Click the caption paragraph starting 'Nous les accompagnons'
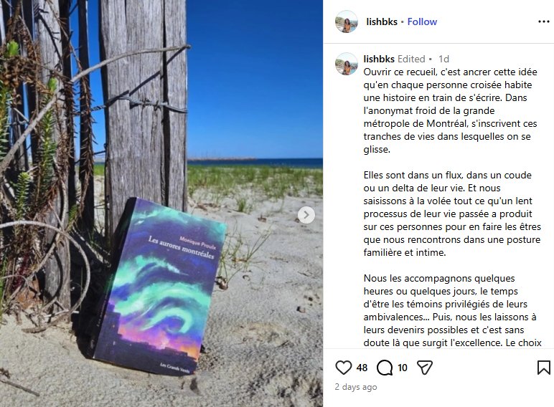The height and width of the screenshot is (407, 554). pos(452,310)
